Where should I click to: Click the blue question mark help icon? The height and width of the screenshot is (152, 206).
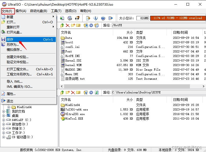[103, 18]
